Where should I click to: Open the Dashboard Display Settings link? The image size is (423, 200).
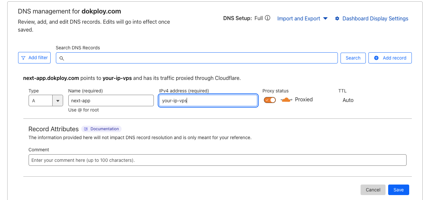(375, 19)
